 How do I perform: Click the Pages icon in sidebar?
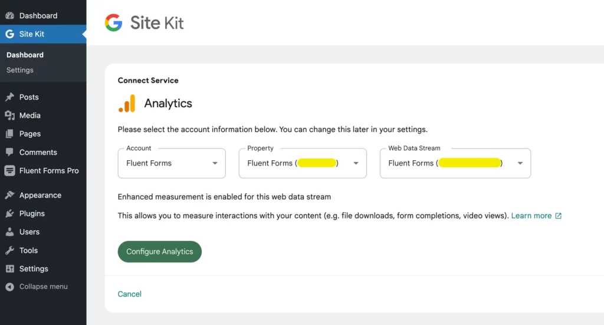pos(9,134)
